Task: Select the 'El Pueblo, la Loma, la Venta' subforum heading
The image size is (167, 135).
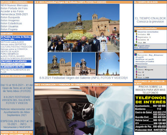Action: [16, 38]
